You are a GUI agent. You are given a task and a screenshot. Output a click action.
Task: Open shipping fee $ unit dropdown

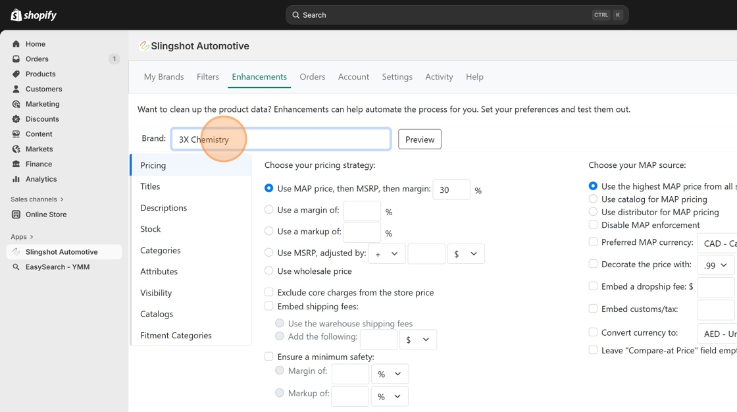click(418, 340)
